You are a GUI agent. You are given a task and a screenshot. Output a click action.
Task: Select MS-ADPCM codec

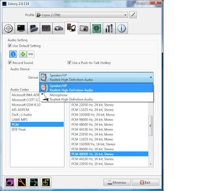tap(37, 110)
